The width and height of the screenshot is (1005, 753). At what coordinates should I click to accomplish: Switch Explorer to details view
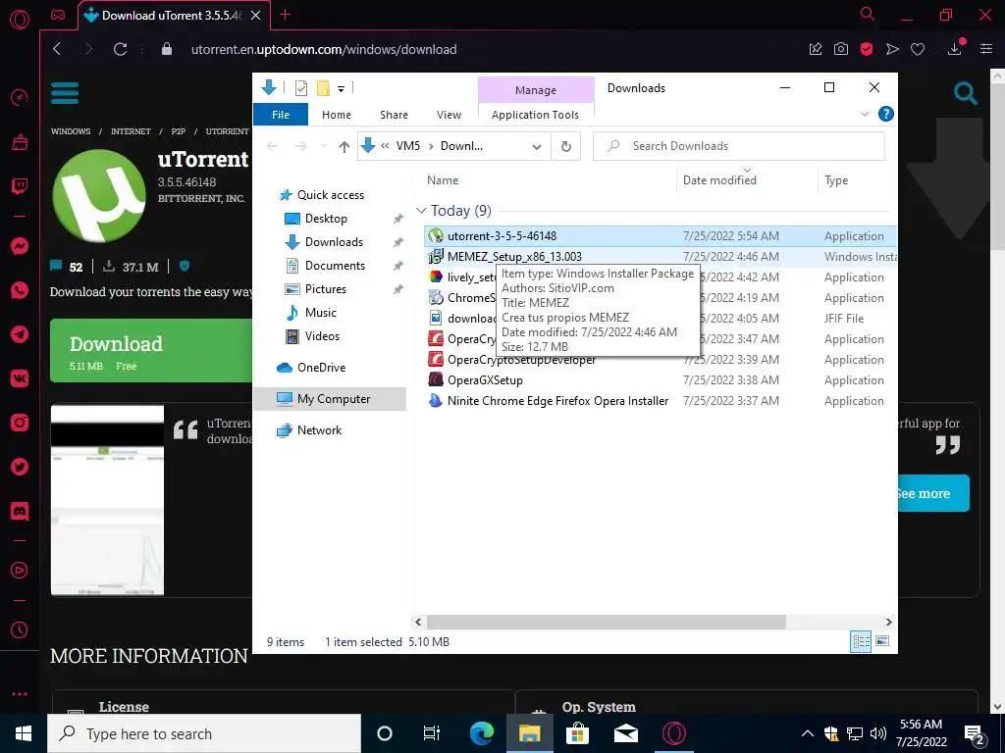point(861,641)
